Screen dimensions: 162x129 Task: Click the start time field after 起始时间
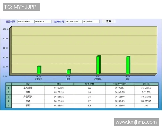[x=43, y=21]
